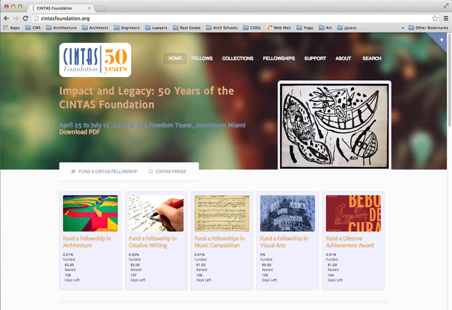
Task: Open the Real Estate bookmarks folder
Action: click(x=187, y=28)
